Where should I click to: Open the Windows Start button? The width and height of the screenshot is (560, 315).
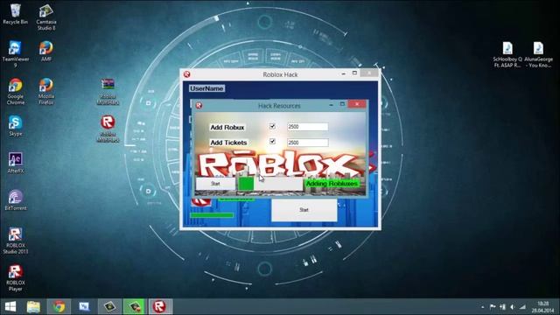10,306
